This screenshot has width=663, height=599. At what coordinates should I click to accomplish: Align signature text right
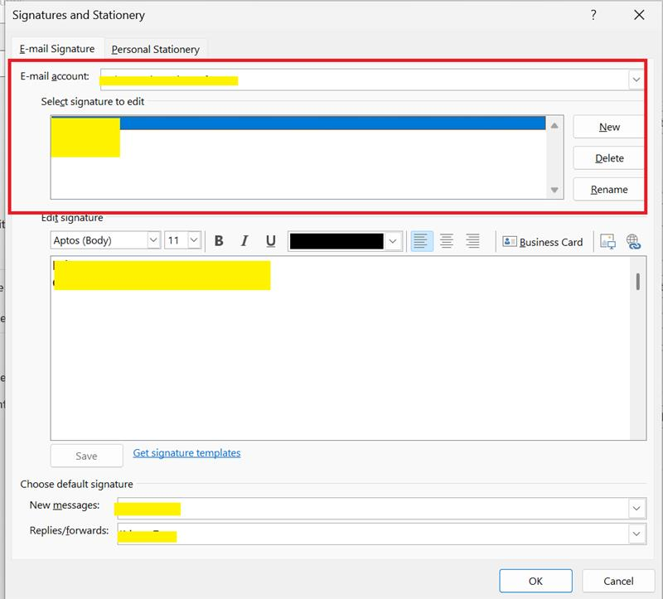click(x=472, y=241)
